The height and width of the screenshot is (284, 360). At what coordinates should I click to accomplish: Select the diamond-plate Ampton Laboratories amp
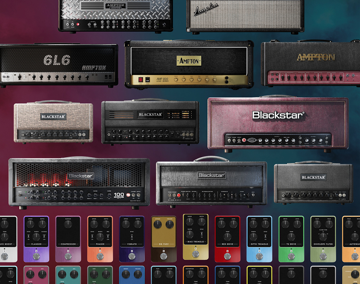(115, 15)
